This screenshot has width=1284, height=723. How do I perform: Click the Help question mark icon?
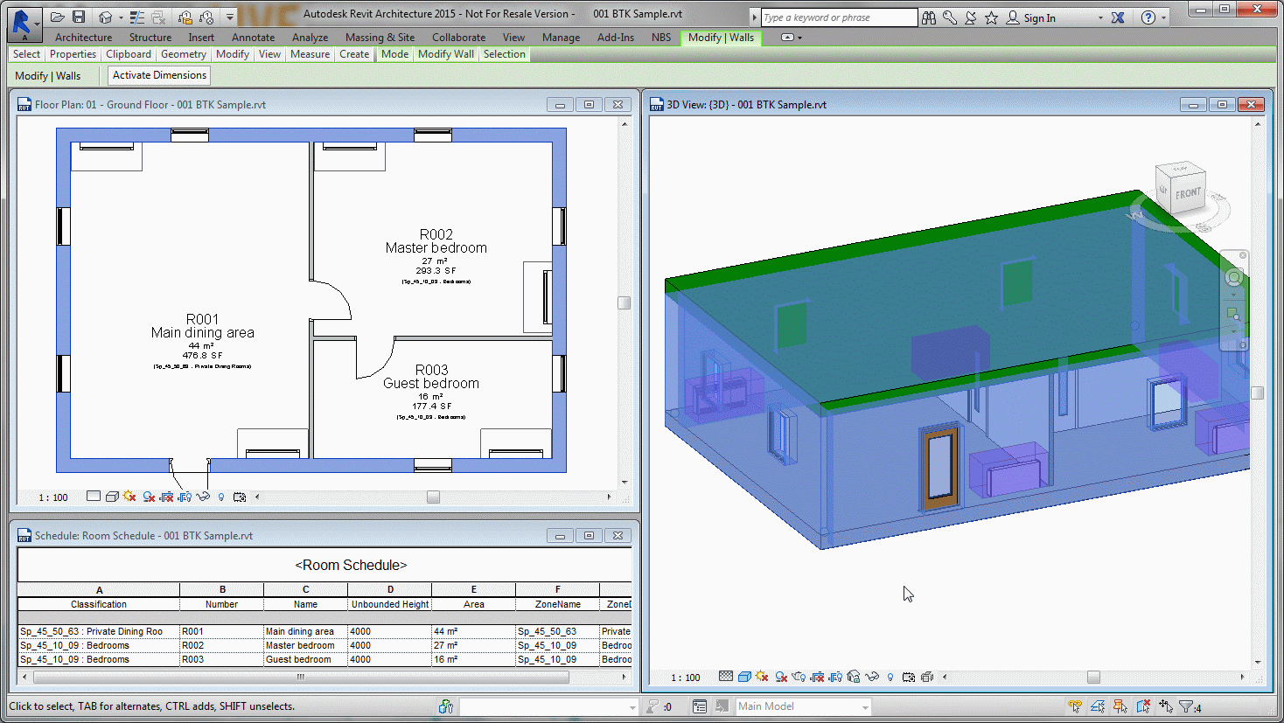(1148, 17)
